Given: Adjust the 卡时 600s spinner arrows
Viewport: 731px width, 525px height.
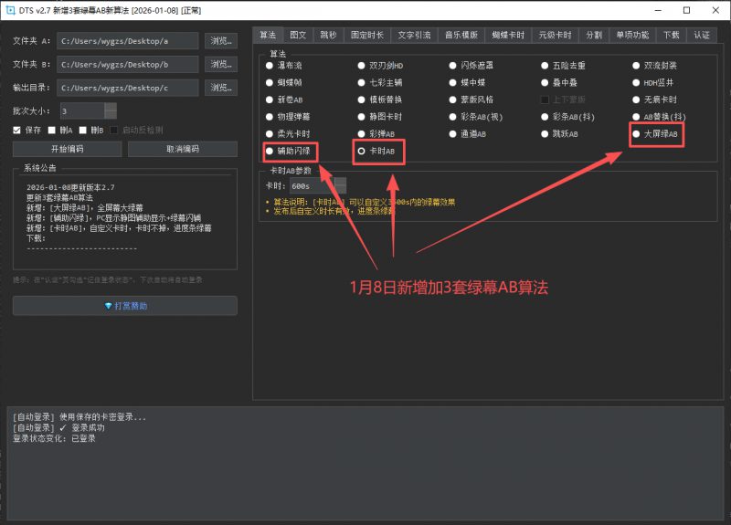Looking at the screenshot, I should point(340,185).
